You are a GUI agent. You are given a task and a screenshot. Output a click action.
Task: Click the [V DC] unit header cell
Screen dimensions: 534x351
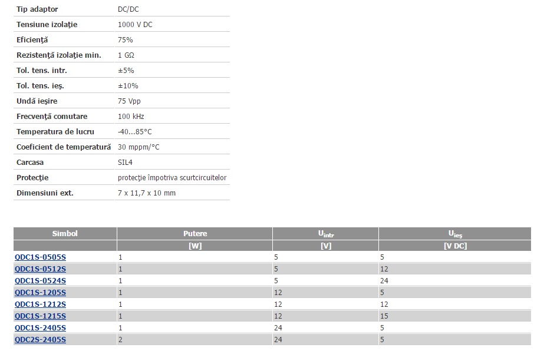pos(455,246)
